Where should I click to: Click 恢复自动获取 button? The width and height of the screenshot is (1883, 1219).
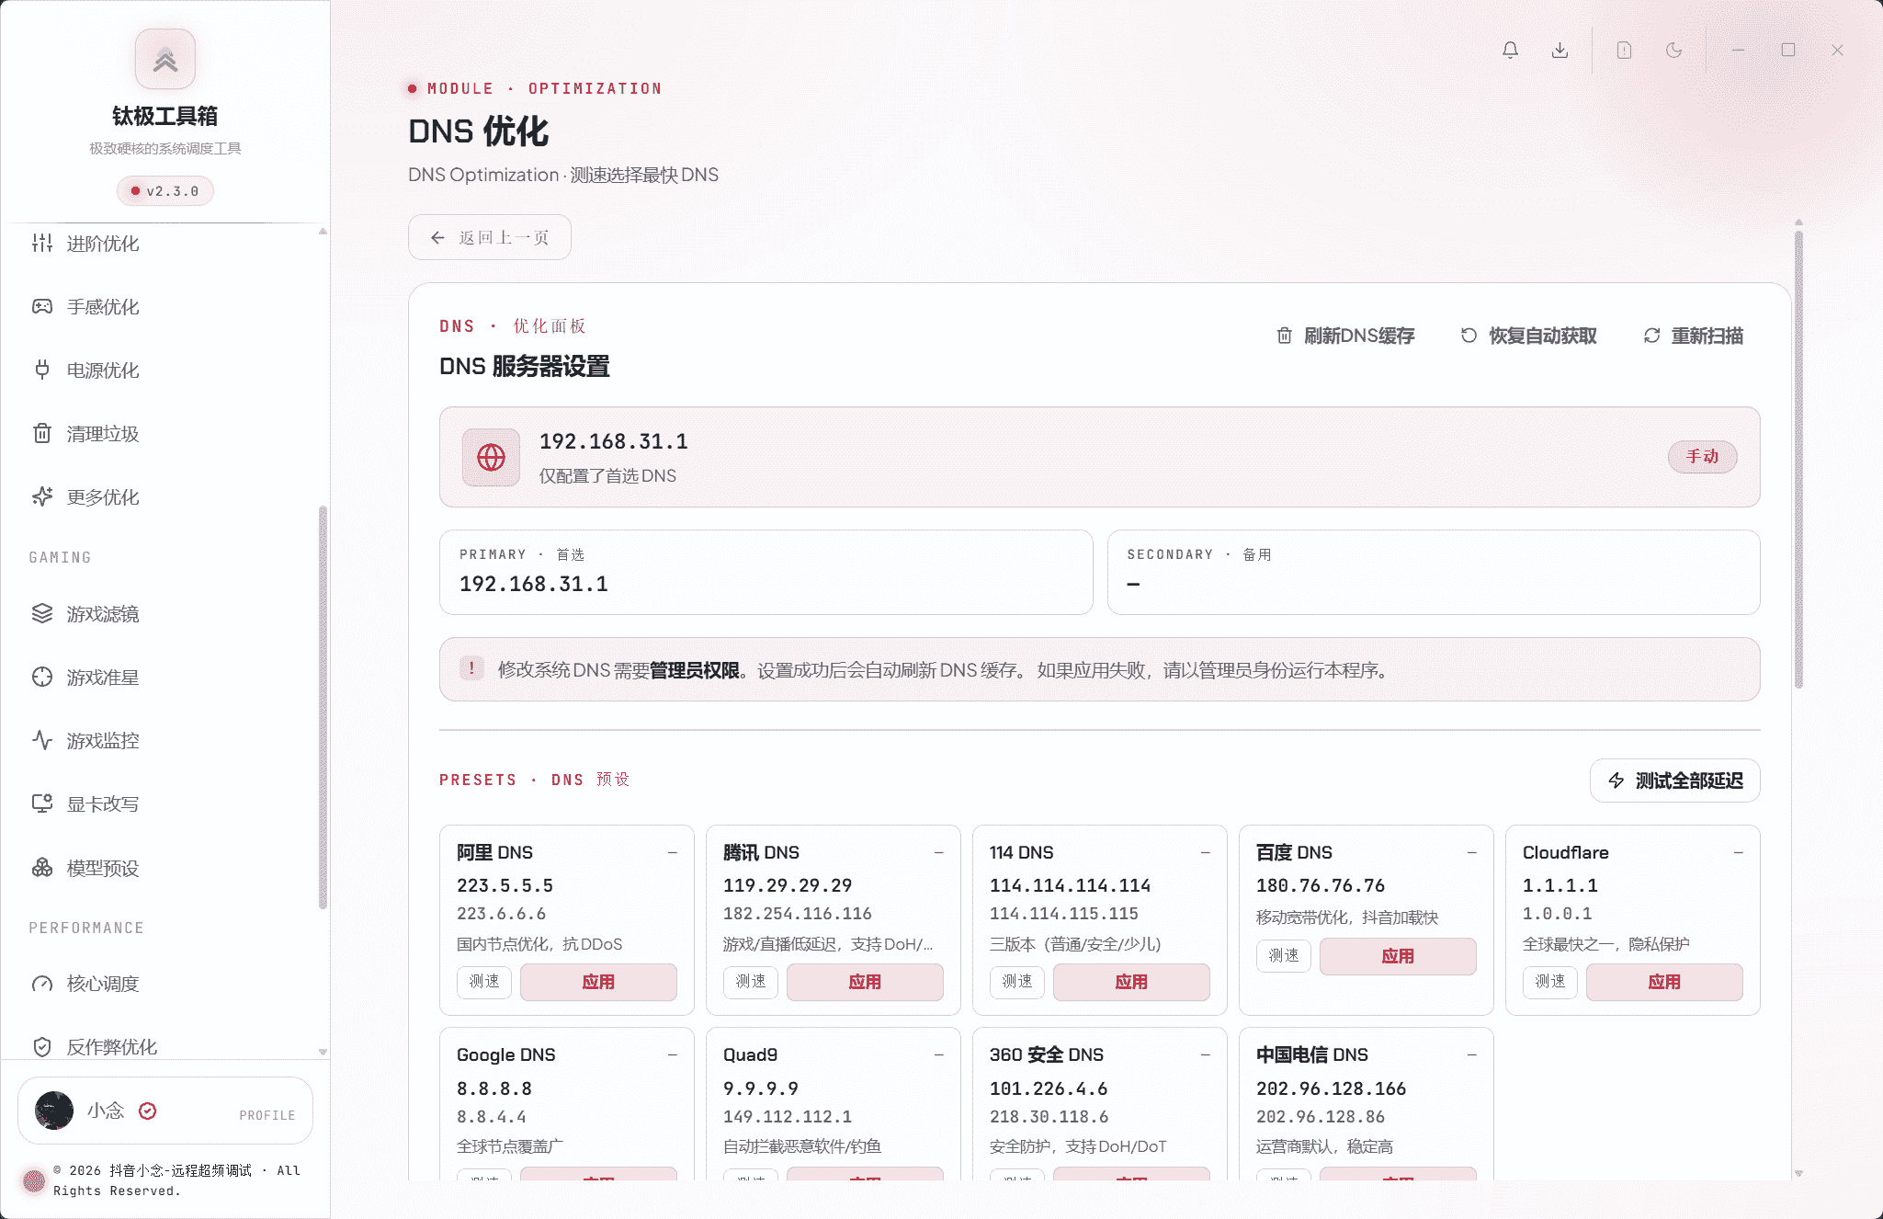click(1529, 336)
